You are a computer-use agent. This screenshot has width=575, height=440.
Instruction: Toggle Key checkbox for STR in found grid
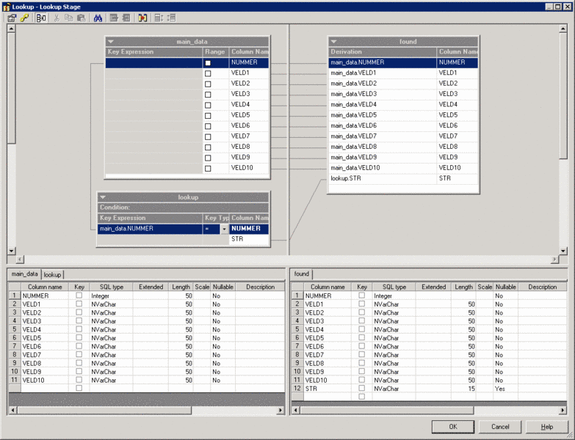pyautogui.click(x=361, y=388)
